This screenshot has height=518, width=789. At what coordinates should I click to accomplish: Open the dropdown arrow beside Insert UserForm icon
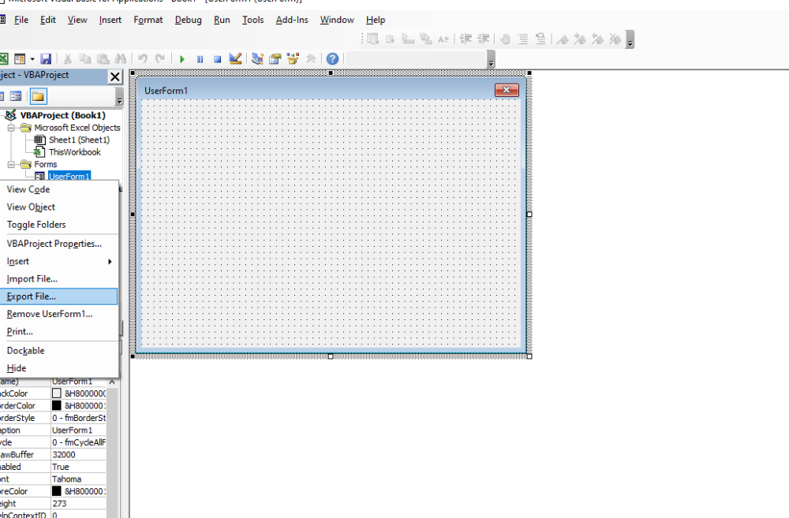tap(32, 59)
